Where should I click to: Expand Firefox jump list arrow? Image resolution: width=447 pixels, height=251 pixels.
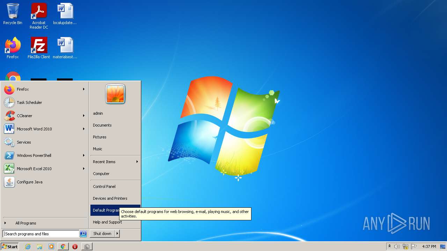coord(84,89)
